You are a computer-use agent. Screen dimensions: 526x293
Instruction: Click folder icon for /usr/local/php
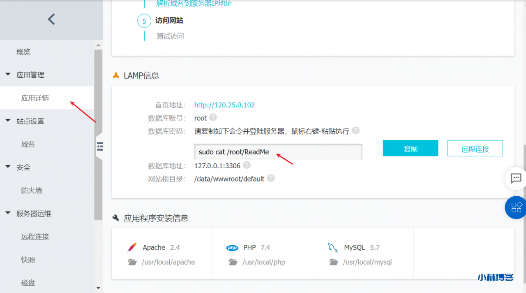coord(233,262)
